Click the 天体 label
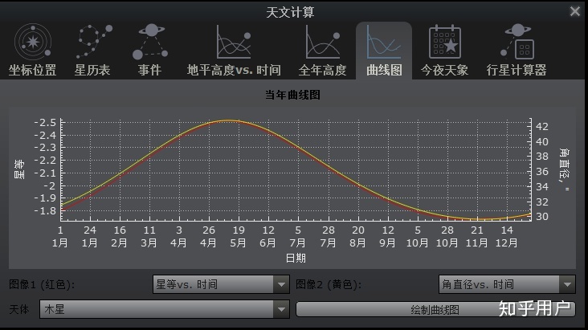This screenshot has height=330, width=588. (18, 309)
